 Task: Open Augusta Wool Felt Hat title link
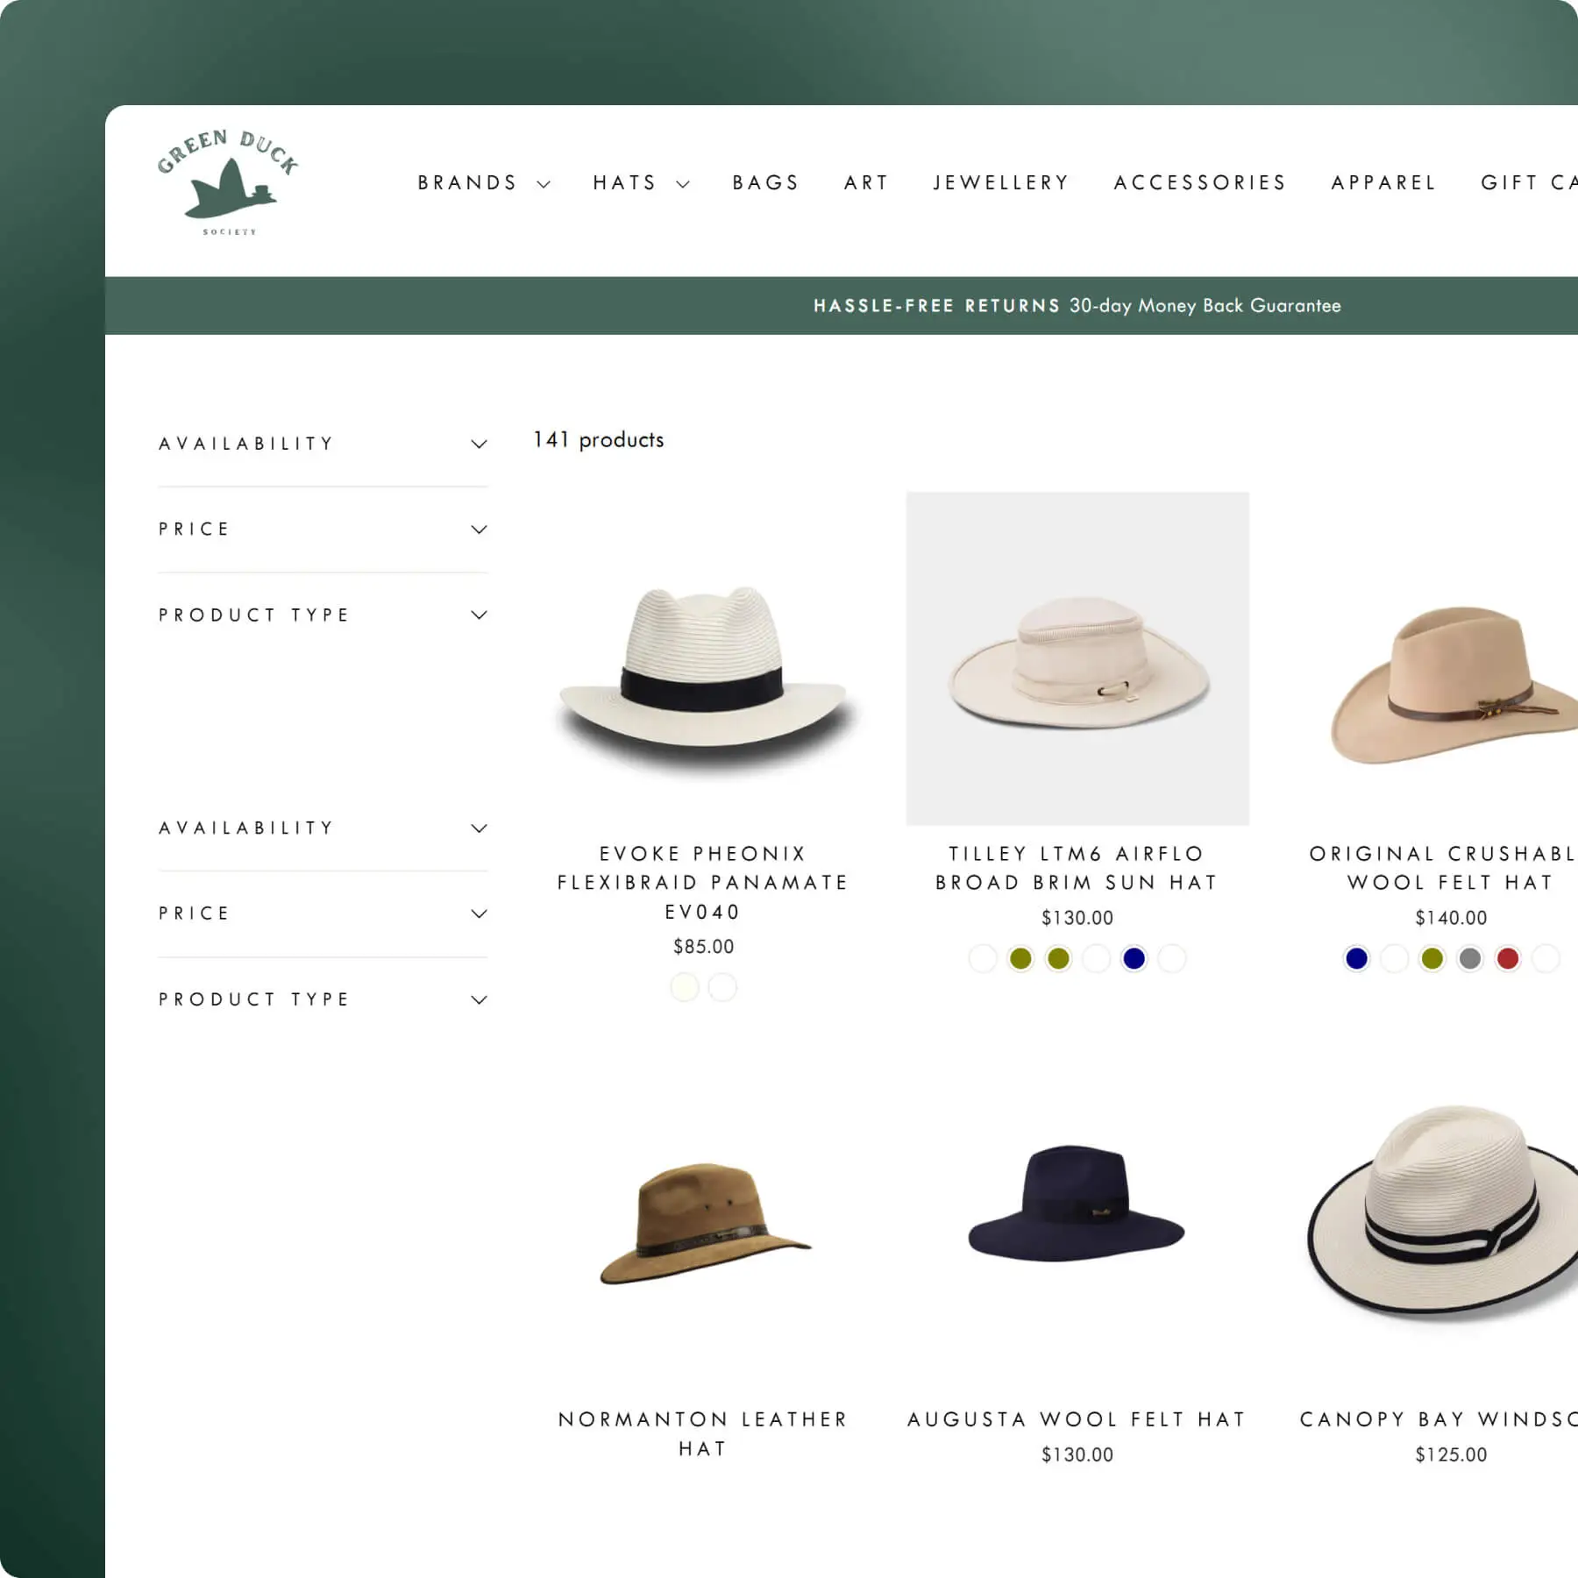coord(1077,1419)
